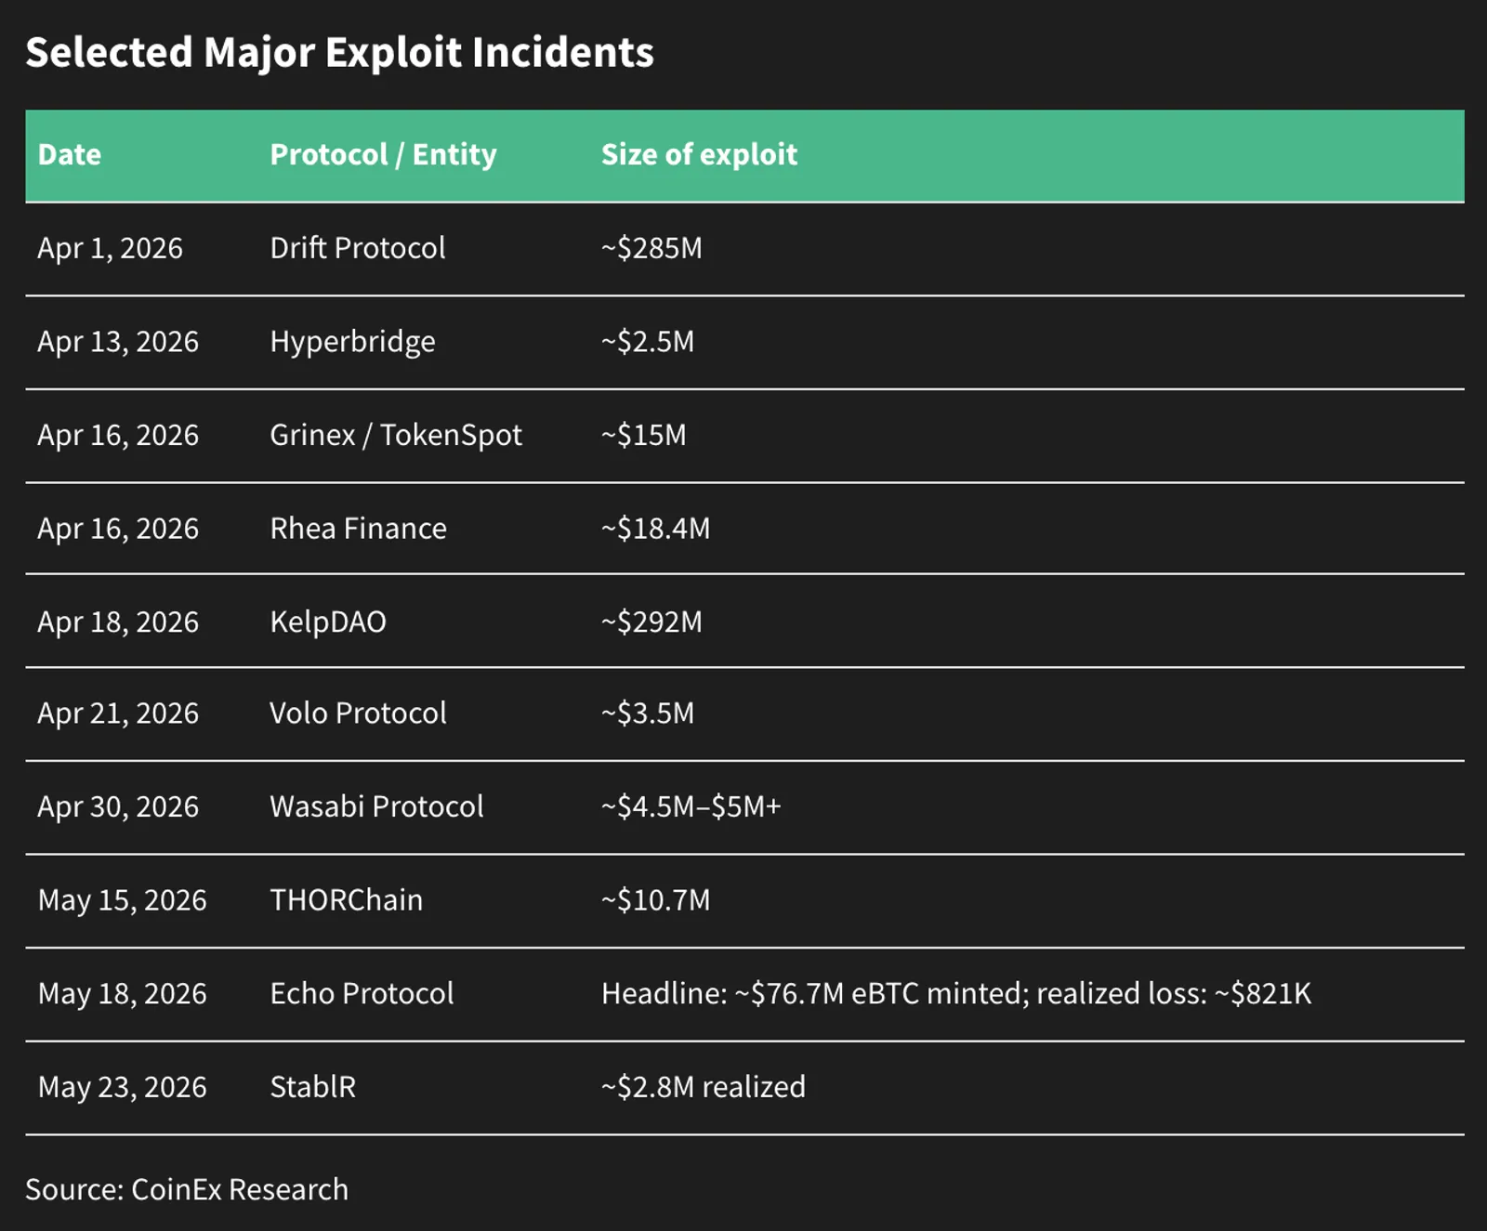
Task: Select the Rhea Finance row name
Action: [359, 529]
